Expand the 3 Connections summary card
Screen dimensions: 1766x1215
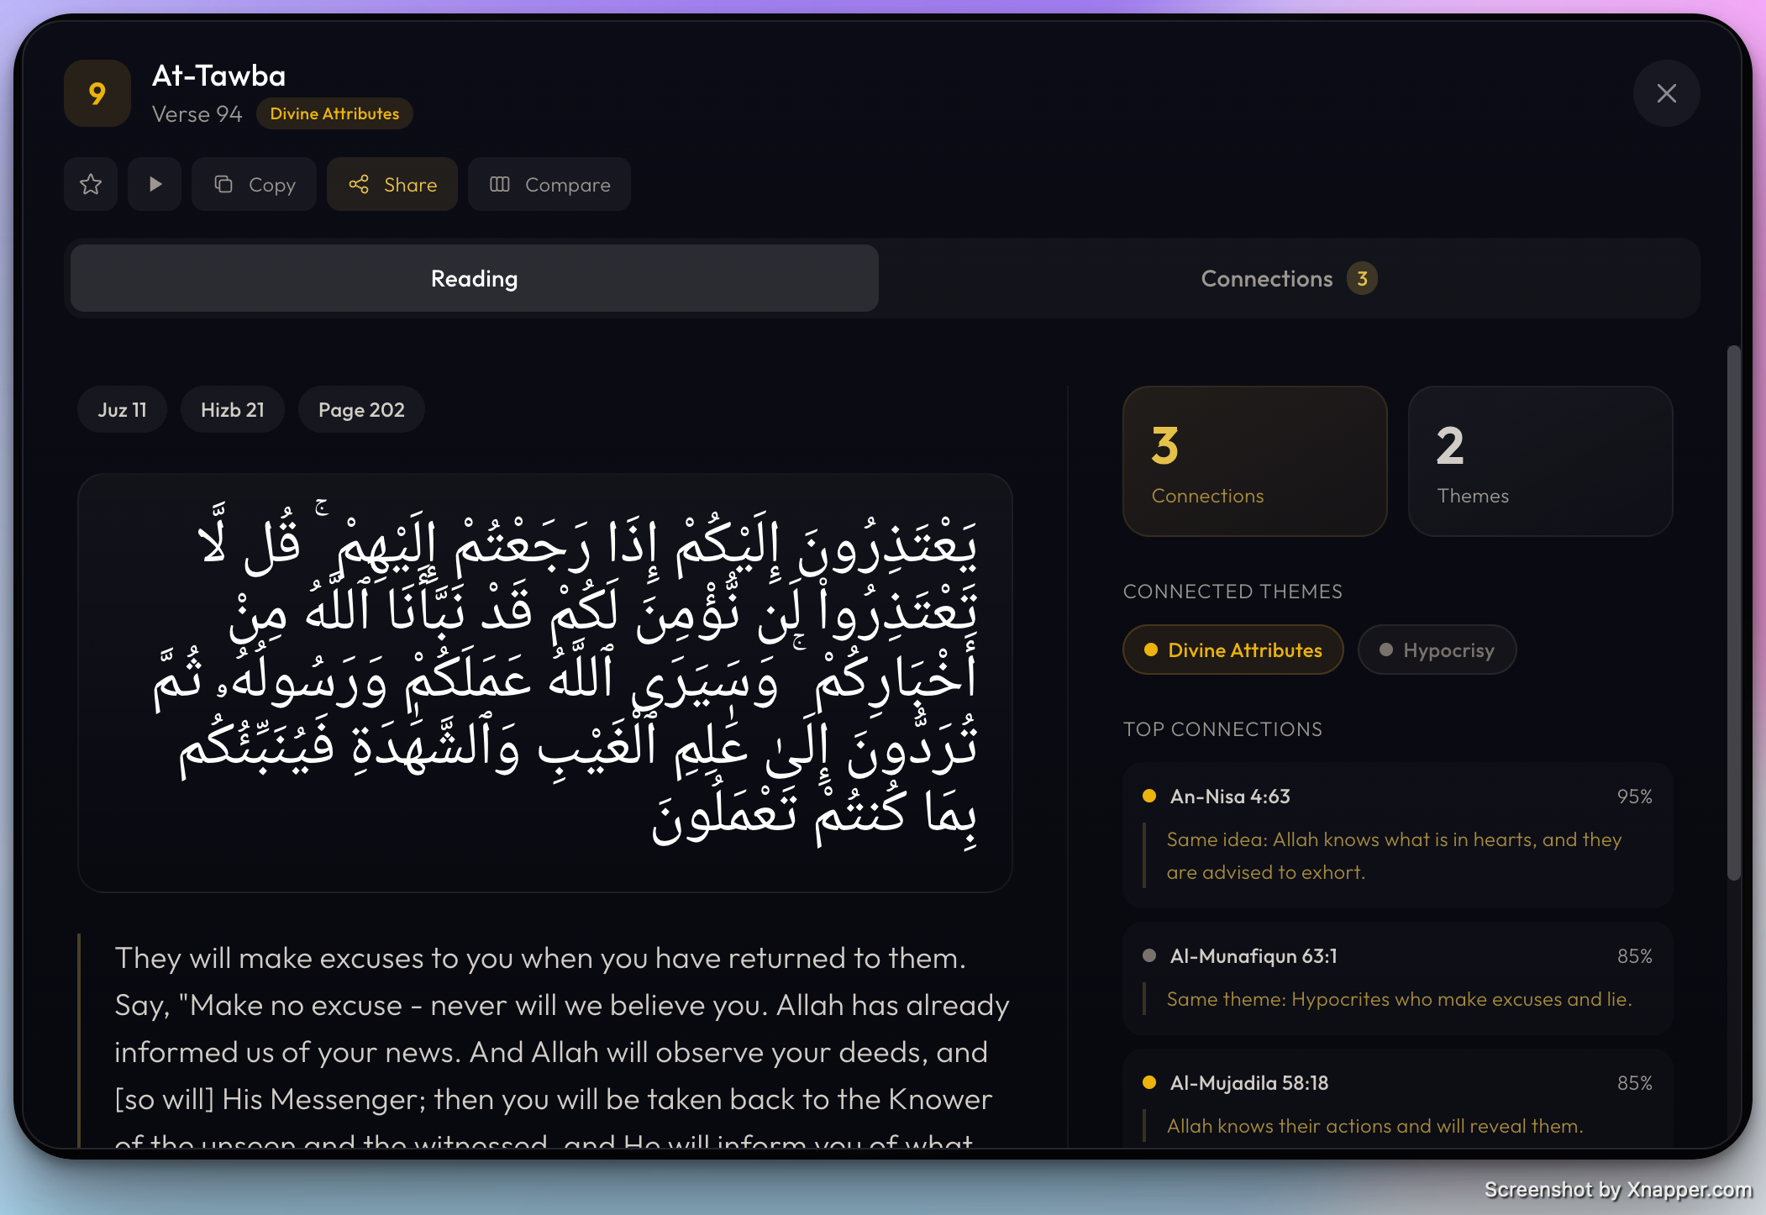1255,461
